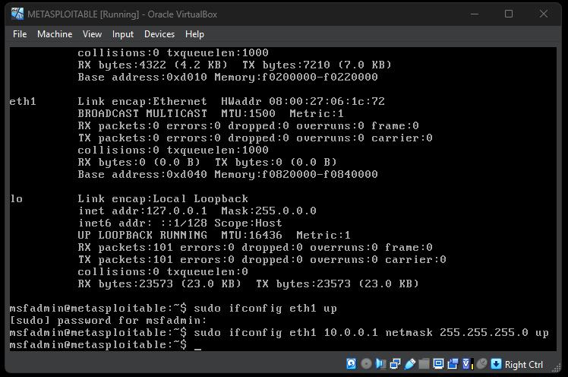Open the File menu
This screenshot has height=377, width=568.
(20, 34)
